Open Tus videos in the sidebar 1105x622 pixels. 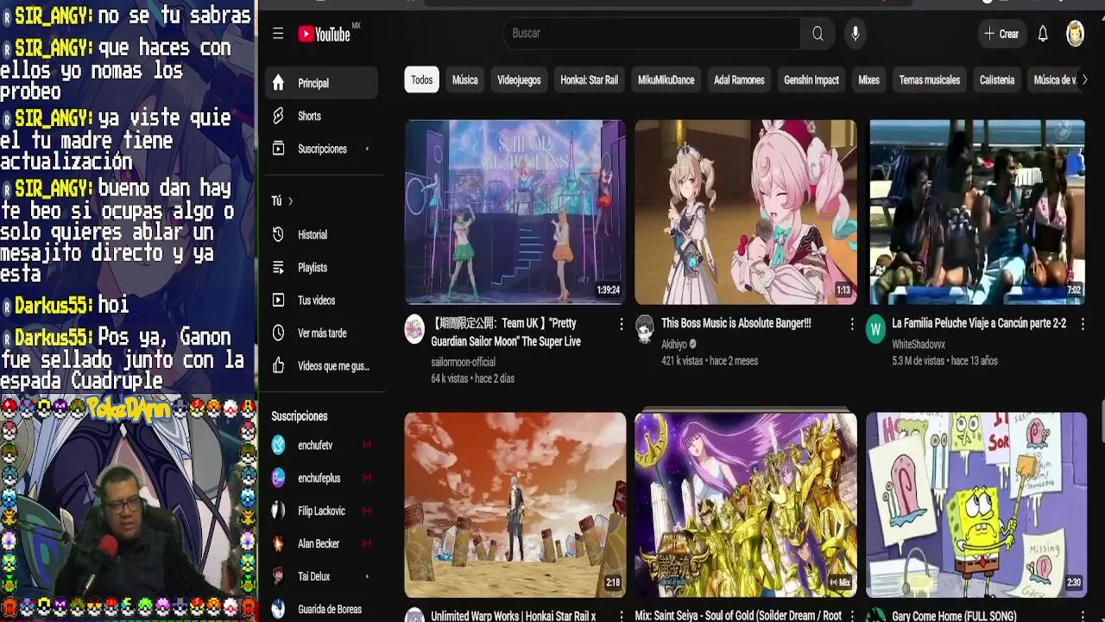[321, 301]
